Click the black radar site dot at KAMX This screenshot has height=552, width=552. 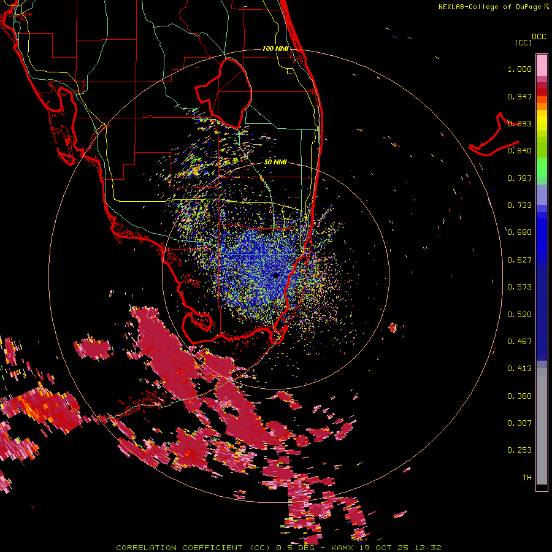click(275, 275)
